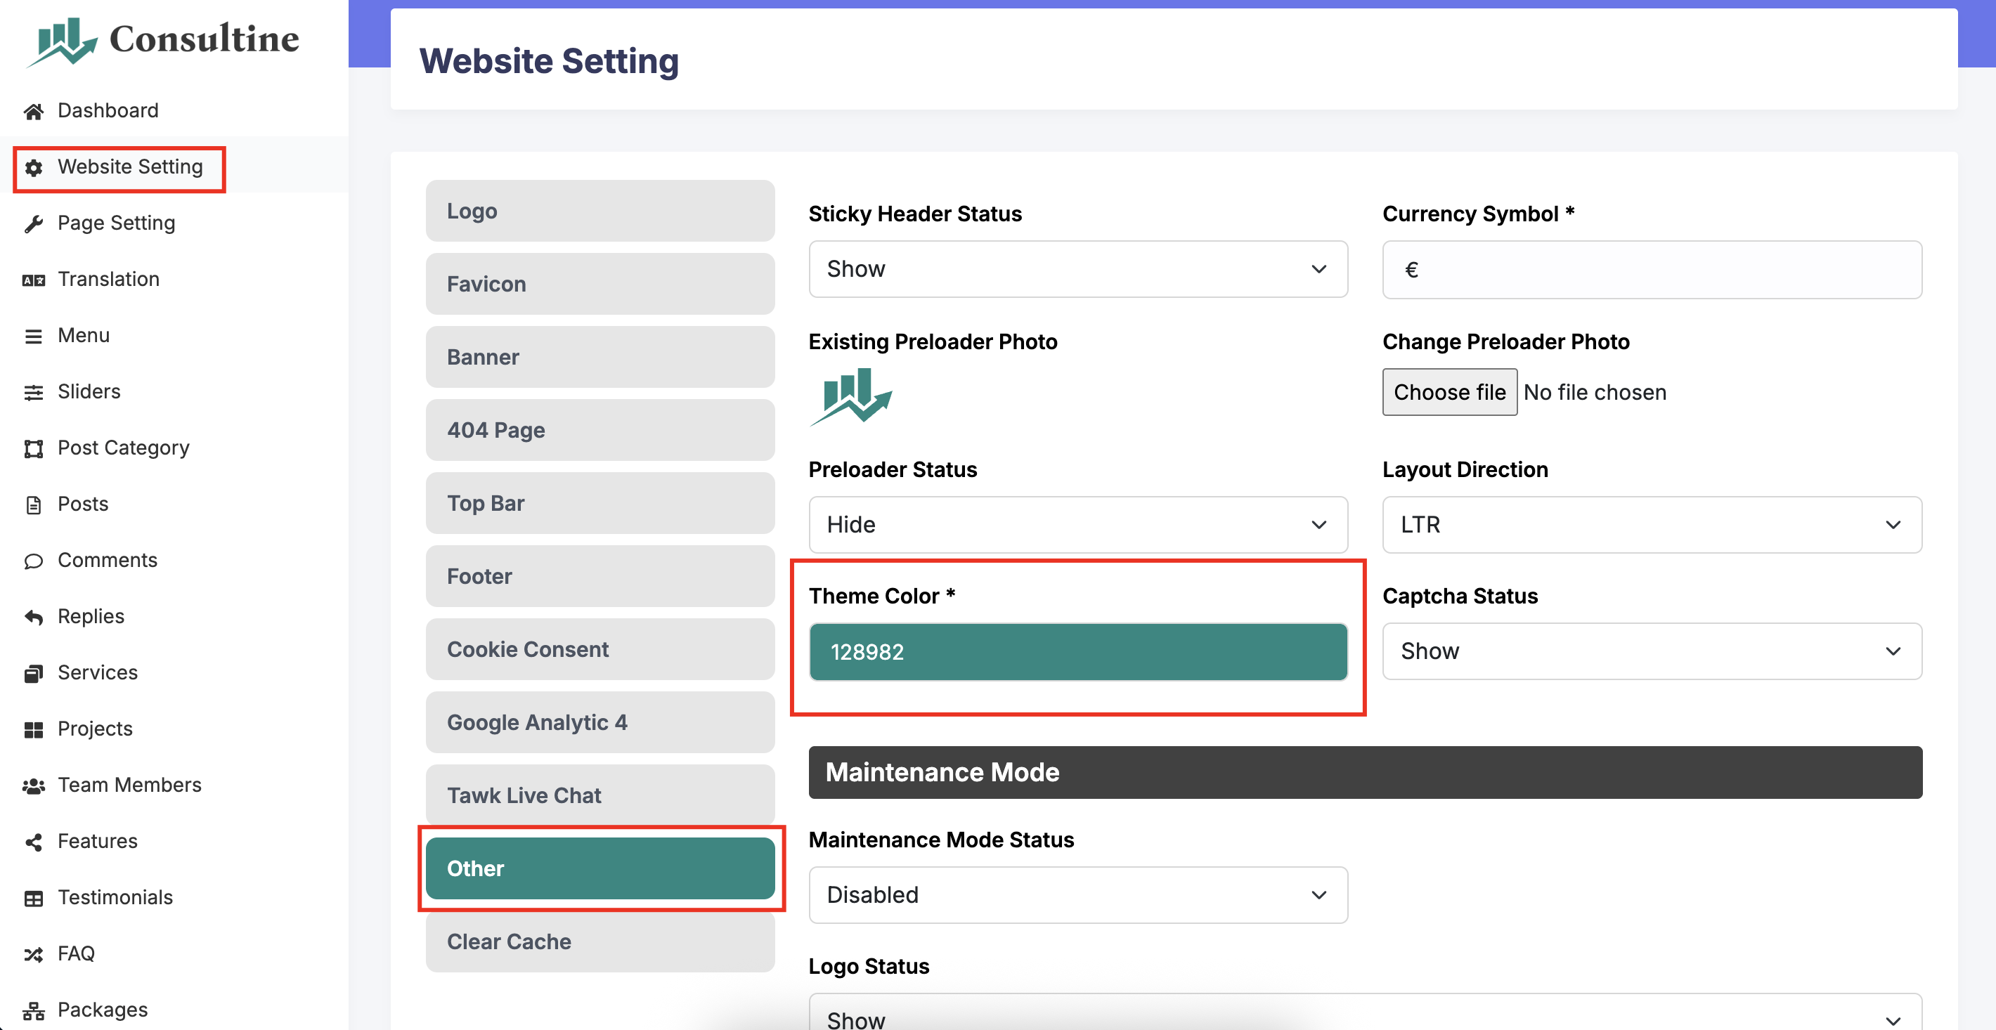1996x1030 pixels.
Task: Click the Dashboard home icon
Action: click(x=32, y=112)
